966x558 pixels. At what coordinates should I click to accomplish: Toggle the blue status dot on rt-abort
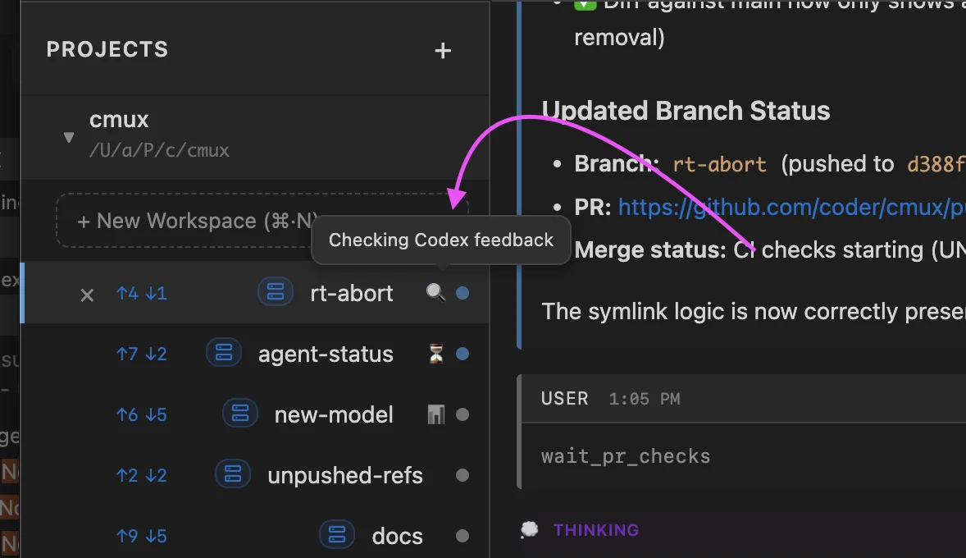462,292
